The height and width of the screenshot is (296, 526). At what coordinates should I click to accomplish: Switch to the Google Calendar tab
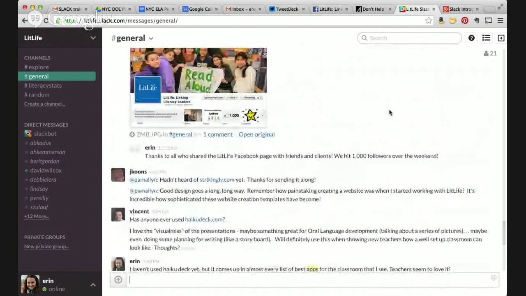tap(200, 9)
